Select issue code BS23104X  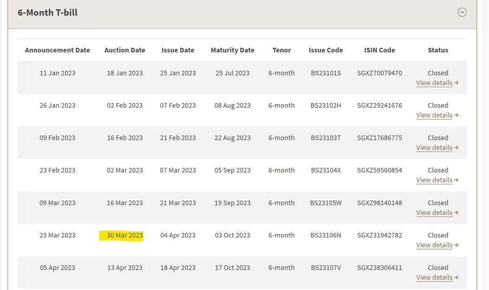tap(326, 170)
